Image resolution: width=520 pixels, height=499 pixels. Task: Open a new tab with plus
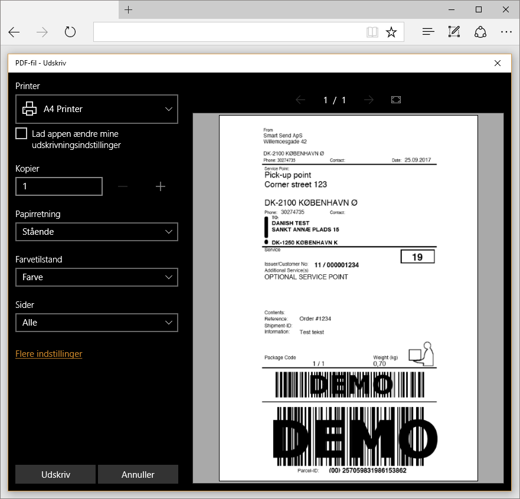coord(128,10)
